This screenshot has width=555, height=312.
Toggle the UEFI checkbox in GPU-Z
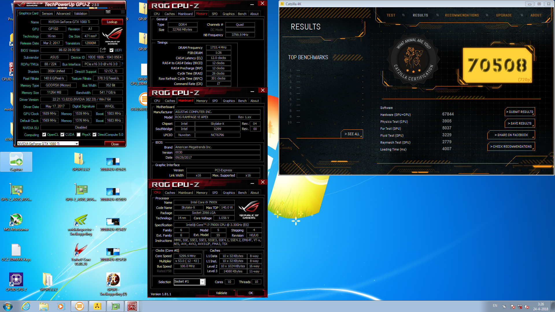pos(111,50)
